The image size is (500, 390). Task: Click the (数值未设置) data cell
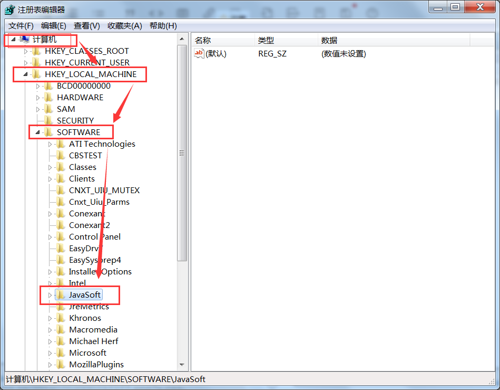[344, 54]
